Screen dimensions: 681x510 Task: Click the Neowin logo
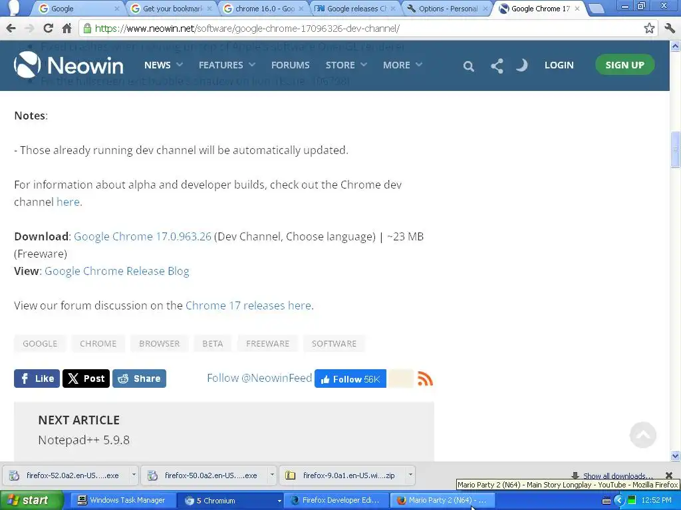point(68,65)
